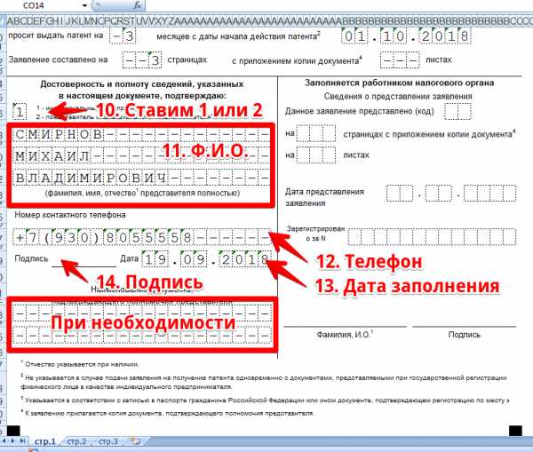Click the heading 'Заполняется работником налогового органа'
This screenshot has width=533, height=452.
pyautogui.click(x=399, y=83)
